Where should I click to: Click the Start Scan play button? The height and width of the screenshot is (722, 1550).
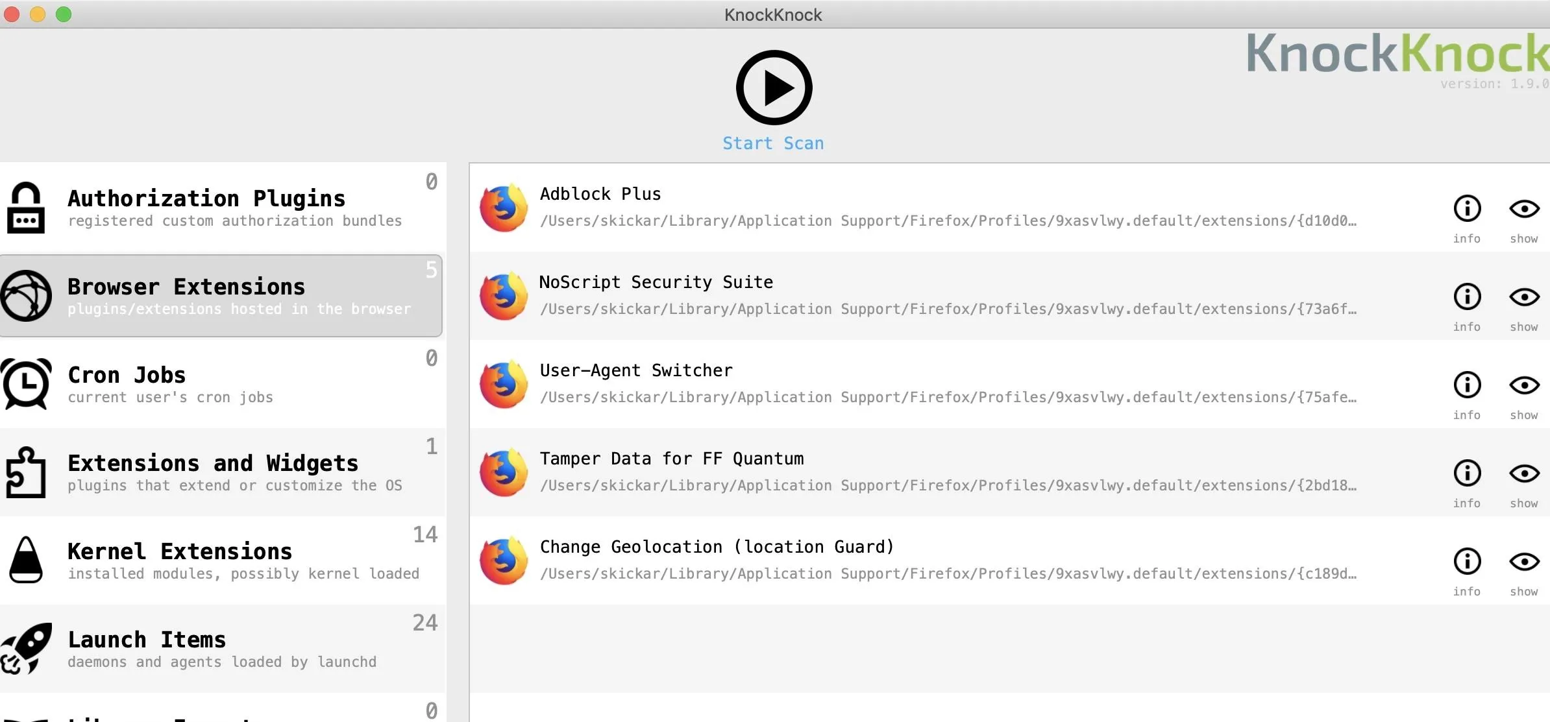click(774, 88)
